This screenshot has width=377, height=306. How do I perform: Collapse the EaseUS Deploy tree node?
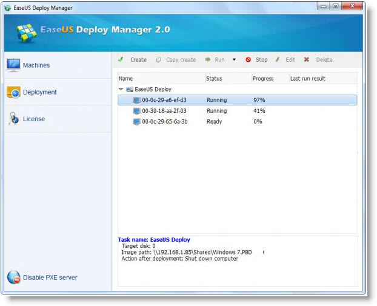(121, 89)
